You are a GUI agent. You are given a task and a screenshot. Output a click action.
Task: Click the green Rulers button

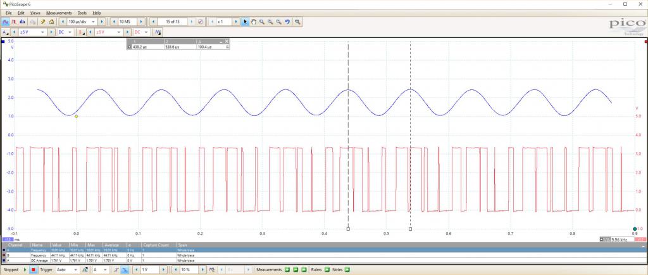[x=327, y=270]
